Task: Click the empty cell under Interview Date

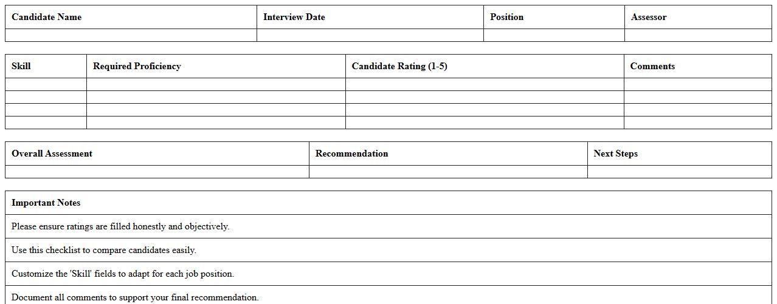Action: (370, 35)
